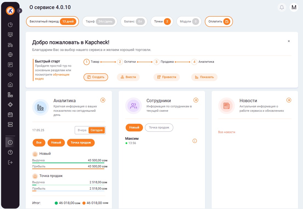Click the globe icon in sidebar

[x=10, y=55]
